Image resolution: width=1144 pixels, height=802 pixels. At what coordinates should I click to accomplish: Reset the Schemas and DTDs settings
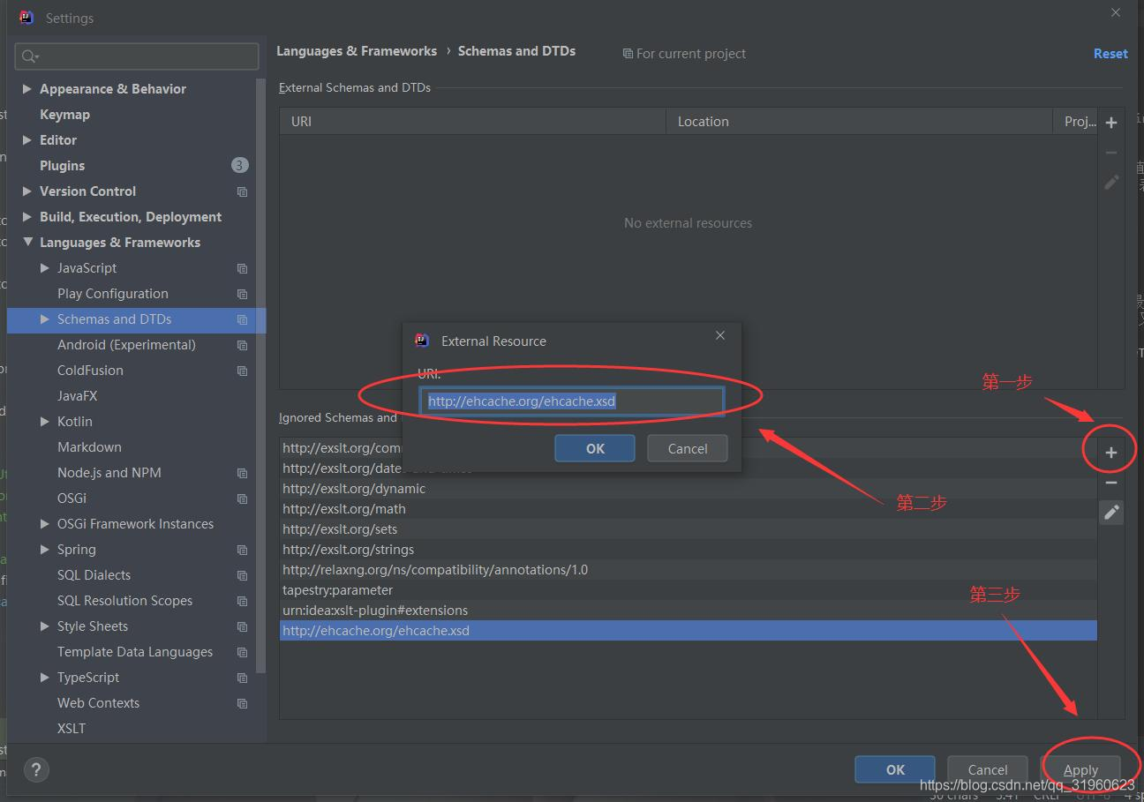click(1110, 54)
